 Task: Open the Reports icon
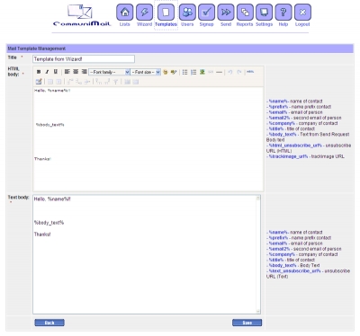tap(245, 13)
